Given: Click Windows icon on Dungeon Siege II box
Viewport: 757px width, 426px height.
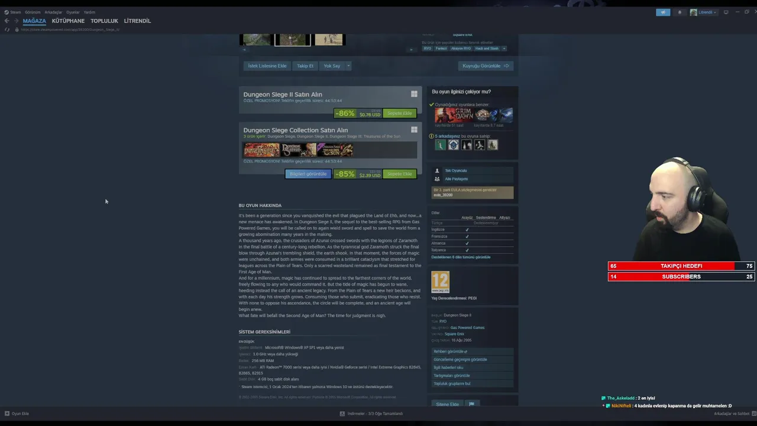Looking at the screenshot, I should 414,94.
